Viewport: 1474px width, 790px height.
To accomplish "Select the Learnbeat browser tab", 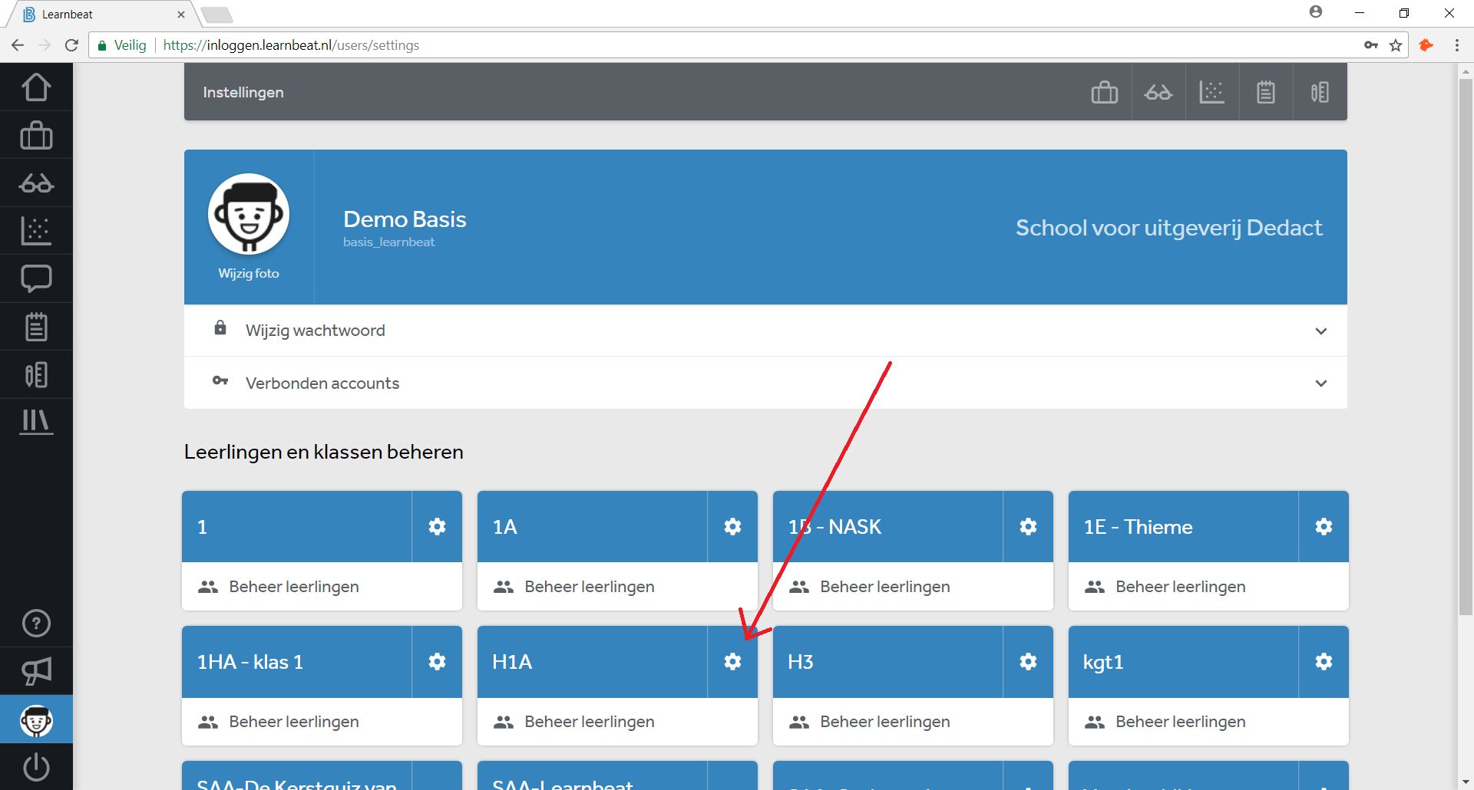I will tap(104, 14).
